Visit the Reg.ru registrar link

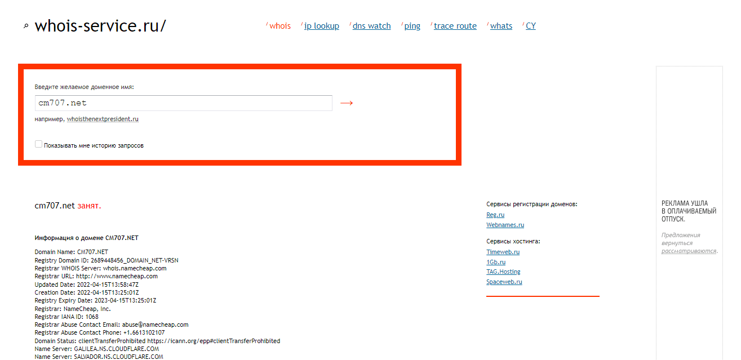(x=495, y=215)
